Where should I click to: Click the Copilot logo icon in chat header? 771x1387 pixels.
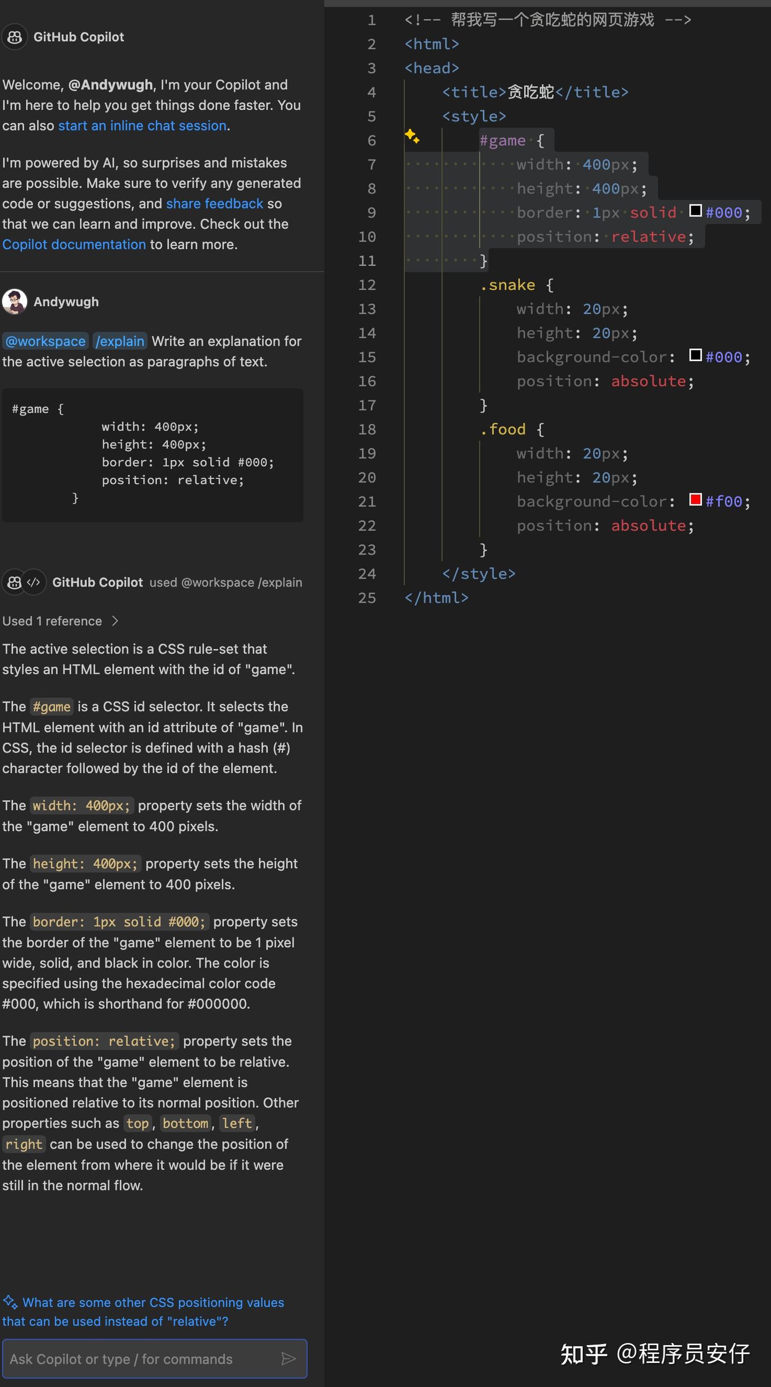(x=14, y=37)
